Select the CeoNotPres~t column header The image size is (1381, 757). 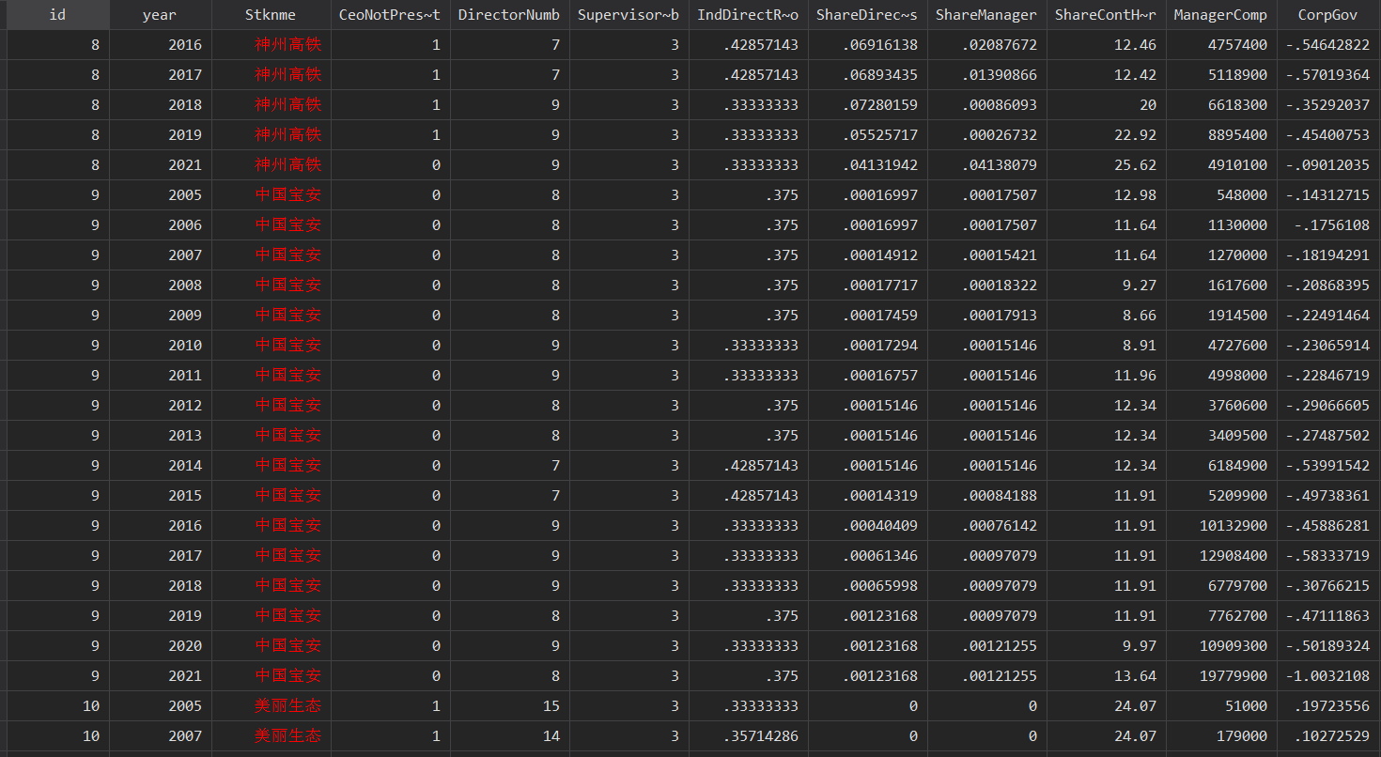(x=390, y=14)
